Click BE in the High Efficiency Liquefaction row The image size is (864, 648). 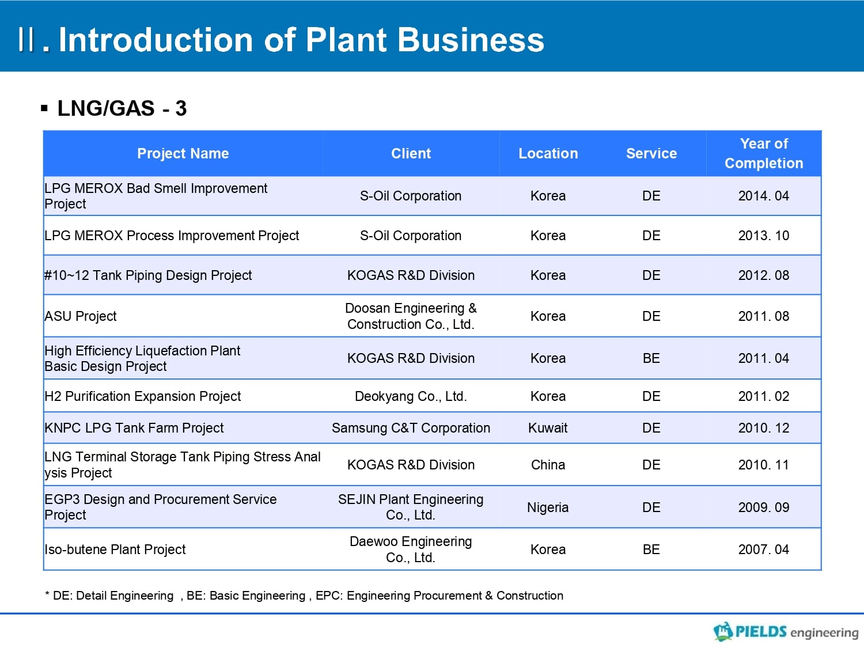tap(651, 358)
